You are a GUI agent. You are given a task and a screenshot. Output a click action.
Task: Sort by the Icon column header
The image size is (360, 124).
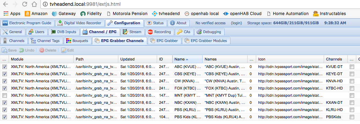[x=290, y=59]
